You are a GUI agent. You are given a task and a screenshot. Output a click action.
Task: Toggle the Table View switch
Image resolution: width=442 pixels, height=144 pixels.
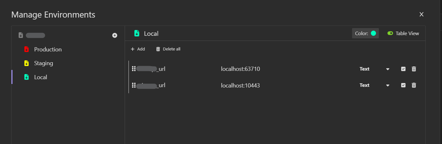pyautogui.click(x=390, y=34)
